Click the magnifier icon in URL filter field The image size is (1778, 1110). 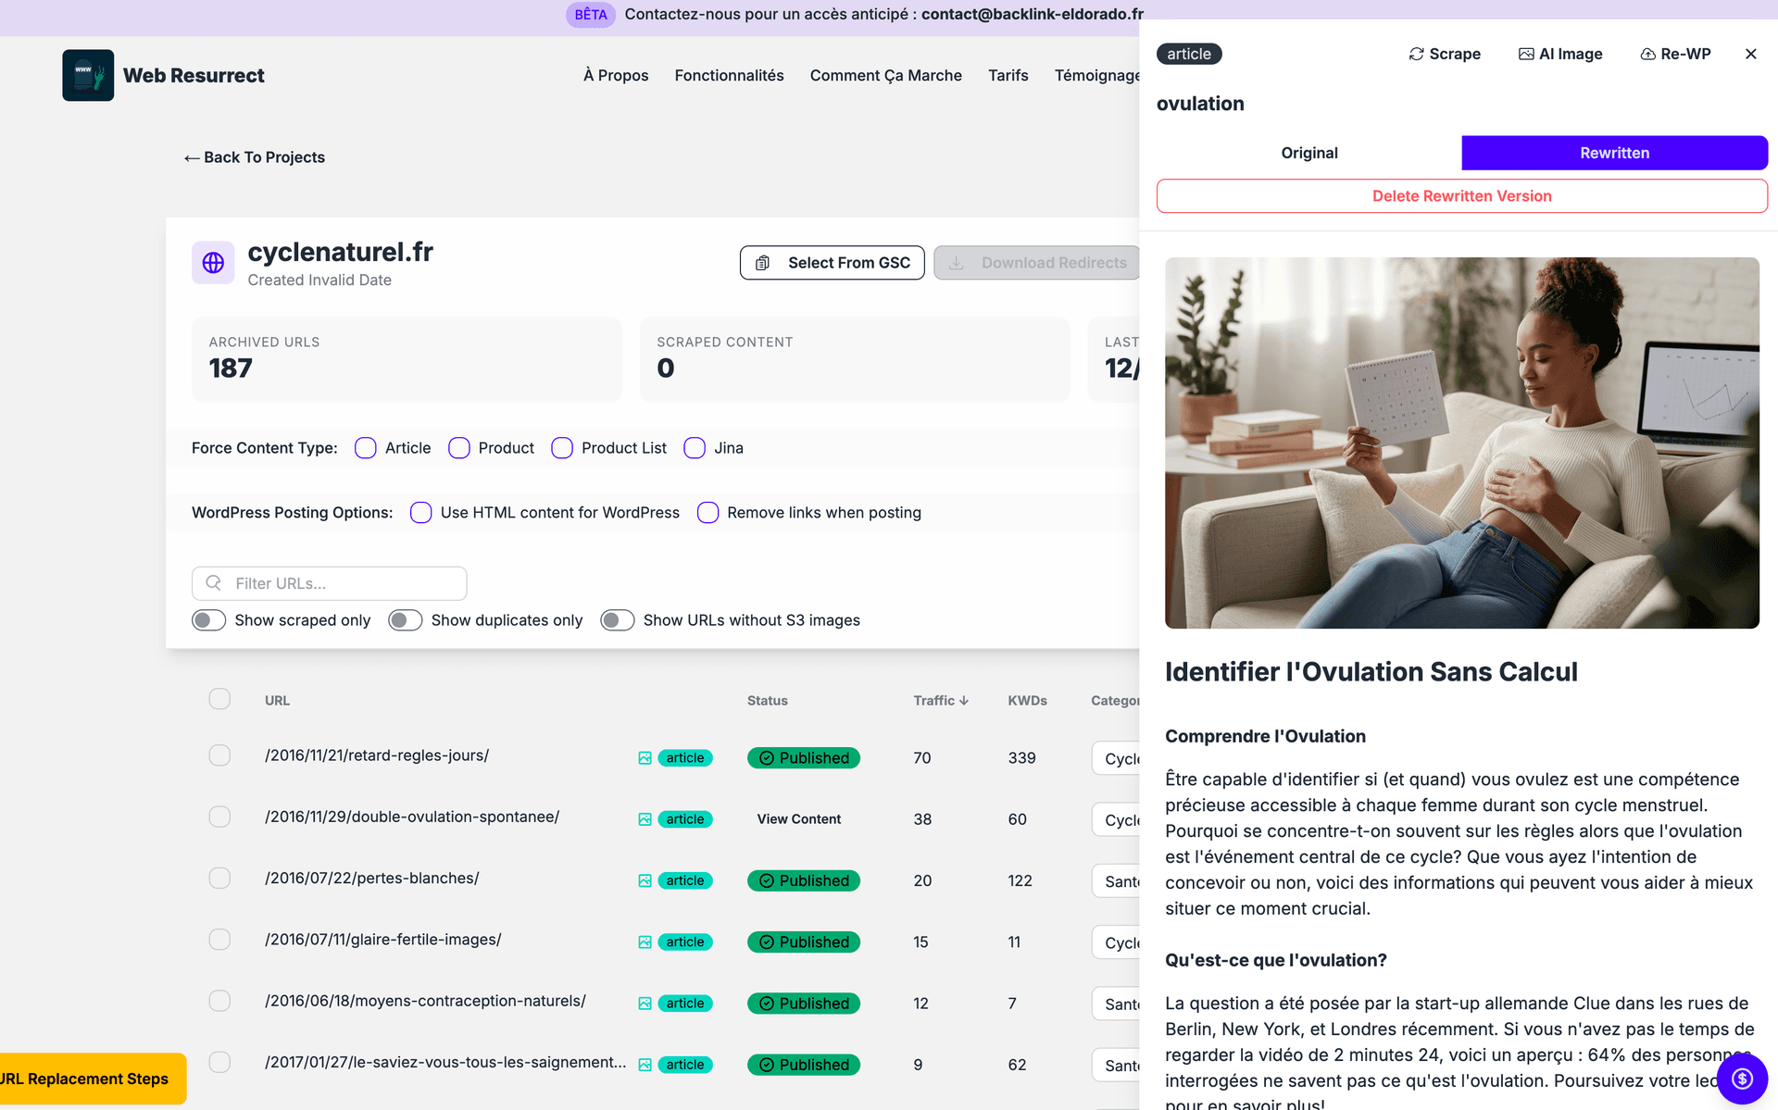pyautogui.click(x=214, y=583)
